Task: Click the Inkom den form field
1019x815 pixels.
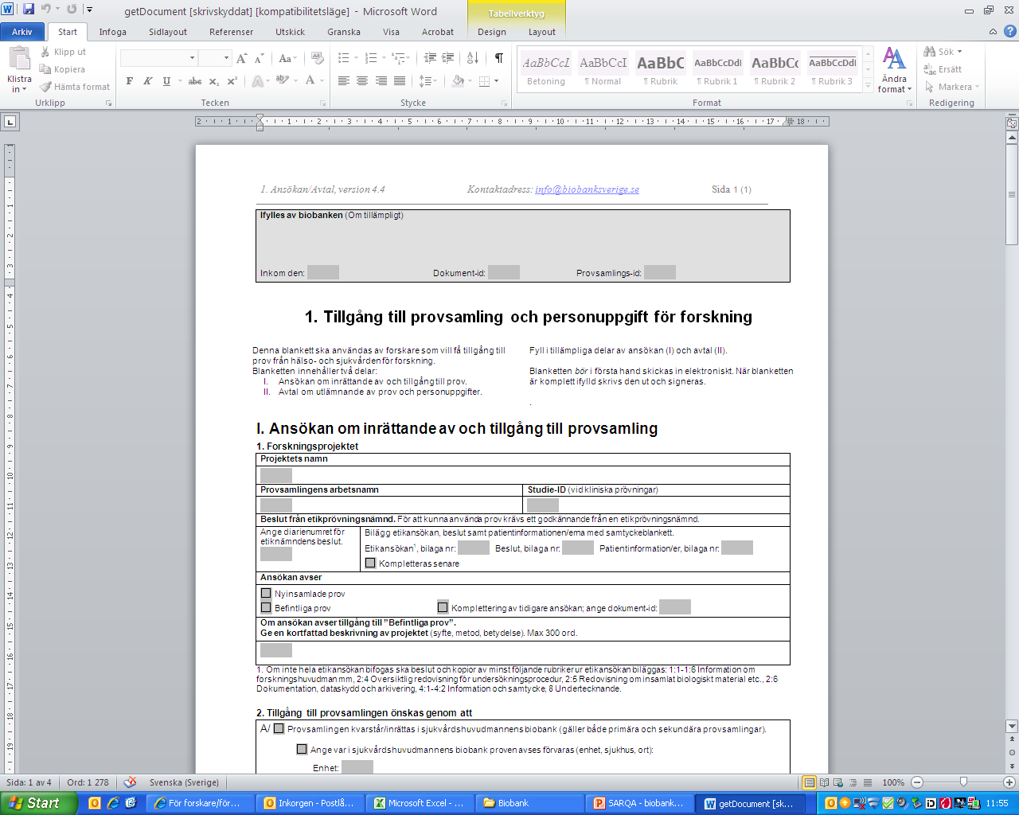Action: tap(323, 272)
